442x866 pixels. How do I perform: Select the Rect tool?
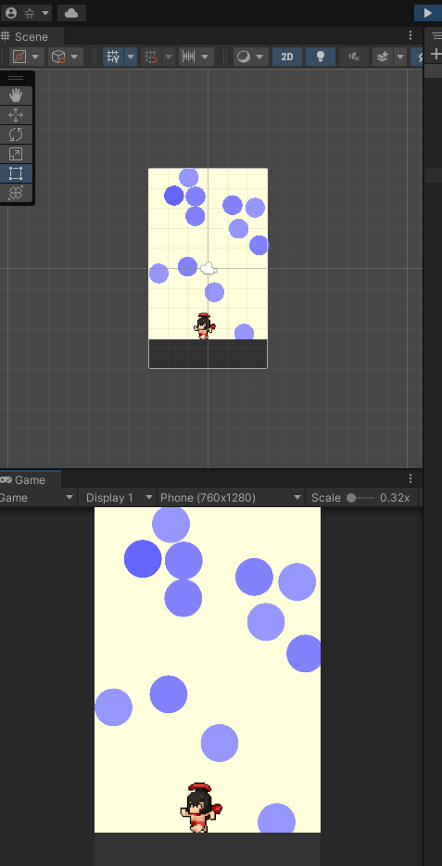(x=16, y=173)
